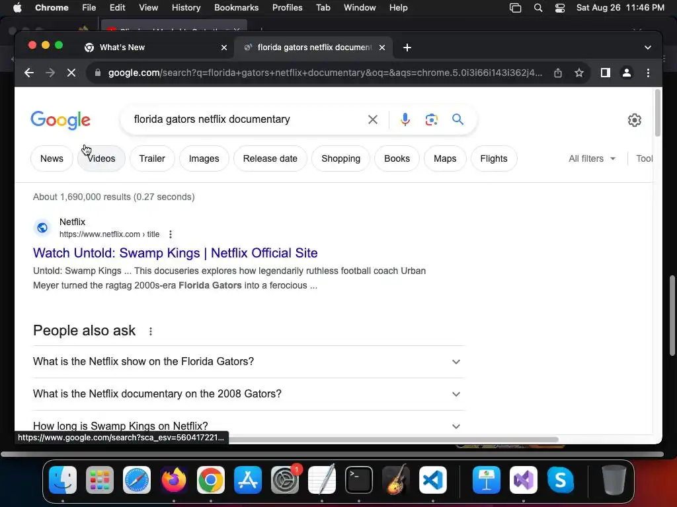Open the Profiles menu
Viewport: 677px width, 507px height.
point(287,8)
